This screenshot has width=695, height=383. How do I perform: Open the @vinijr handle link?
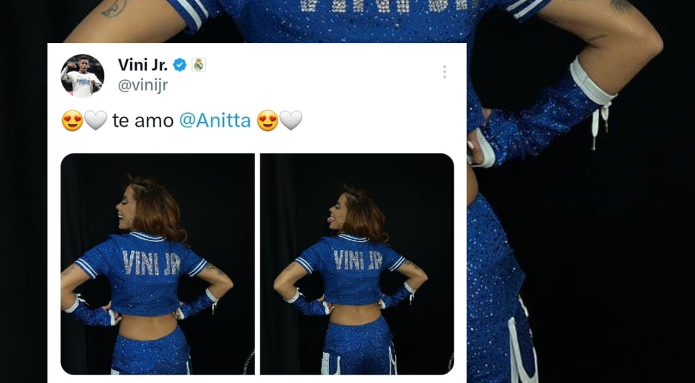pyautogui.click(x=142, y=85)
